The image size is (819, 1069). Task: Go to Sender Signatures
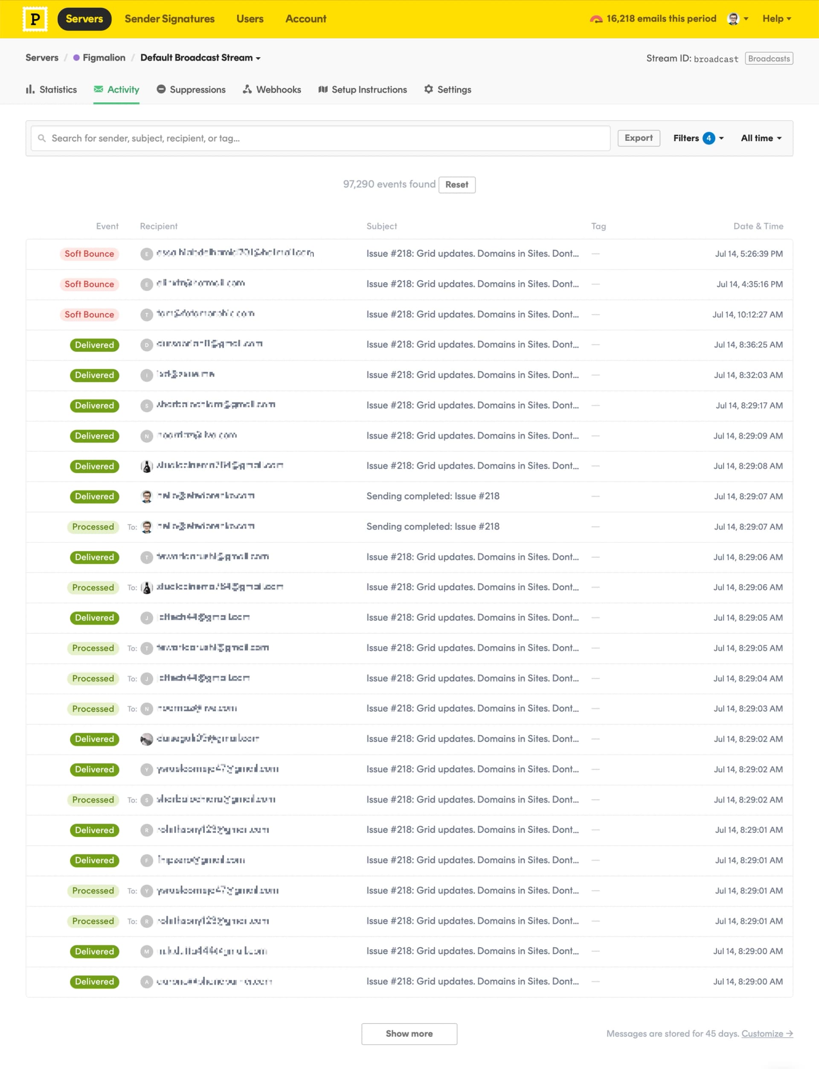[x=169, y=19]
